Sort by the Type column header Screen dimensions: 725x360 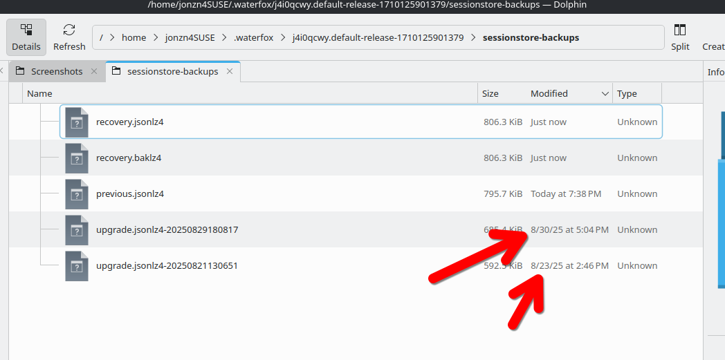coord(637,94)
